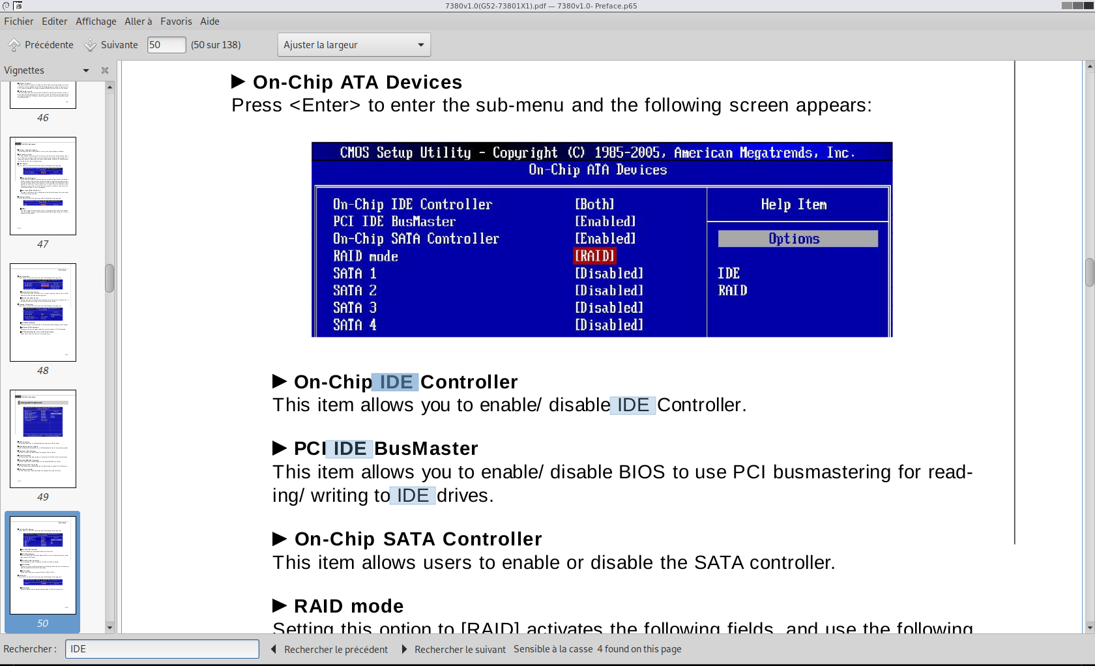Click the Rechercher search field containing IDE

click(162, 649)
